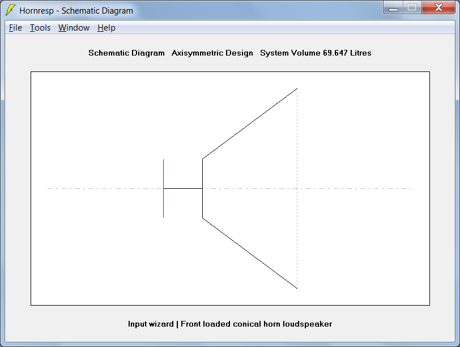460x347 pixels.
Task: Minimize the Schematic Diagram window
Action: (x=393, y=7)
